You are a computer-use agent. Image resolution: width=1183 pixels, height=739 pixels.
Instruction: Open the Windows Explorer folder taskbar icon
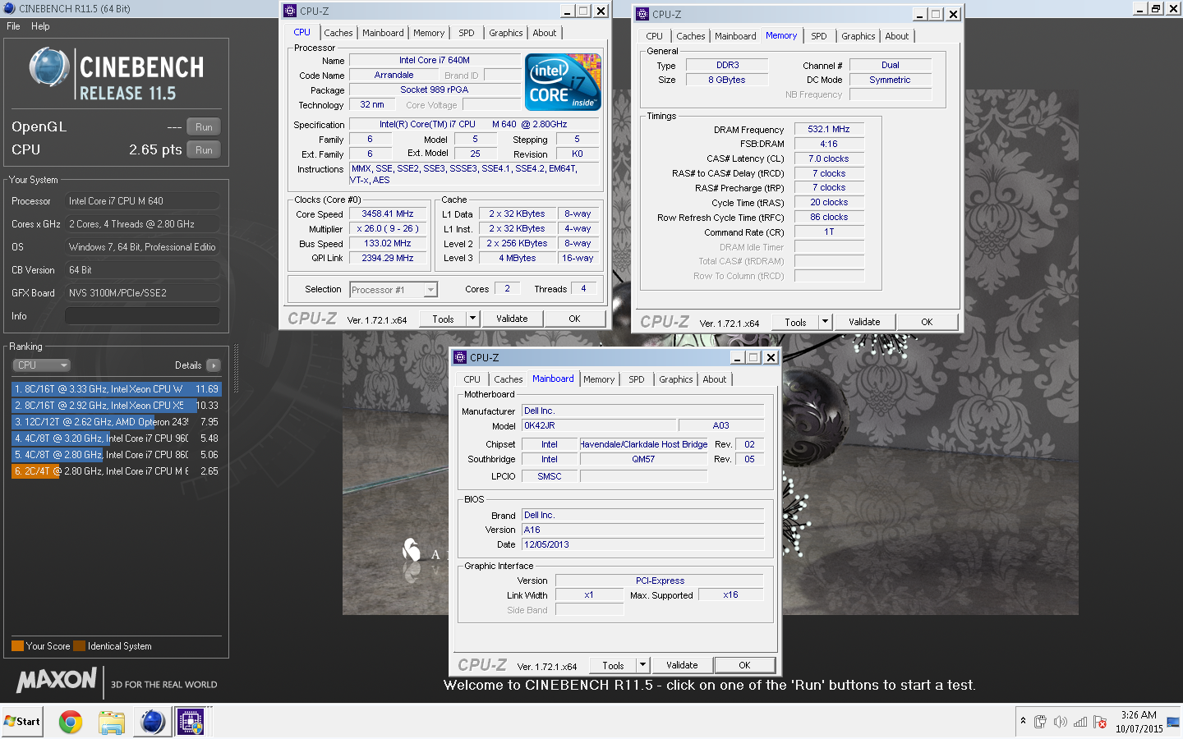111,722
